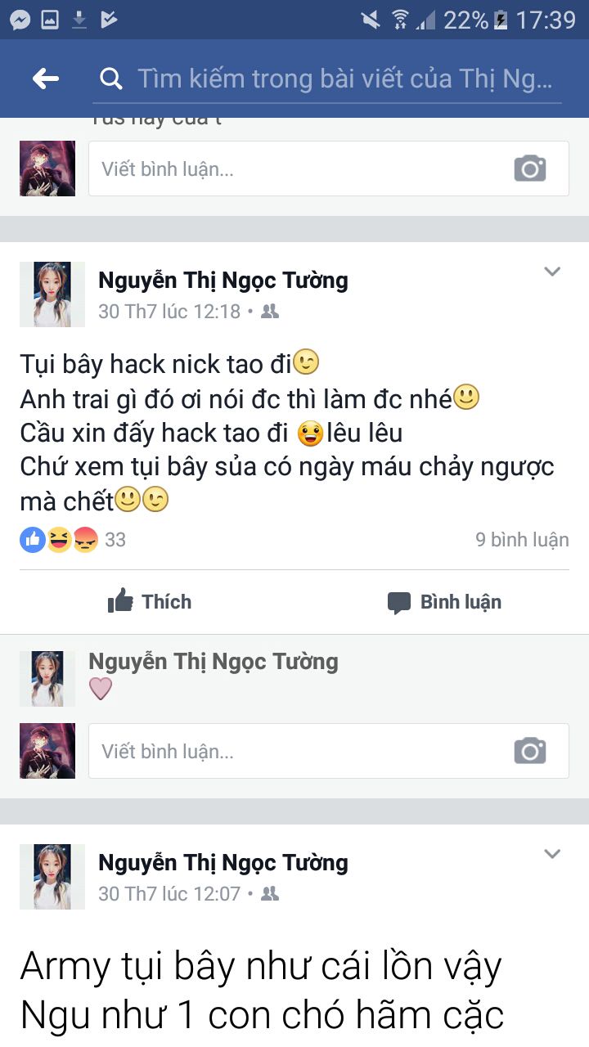Open camera icon in top comment box
The width and height of the screenshot is (589, 1047).
[530, 169]
